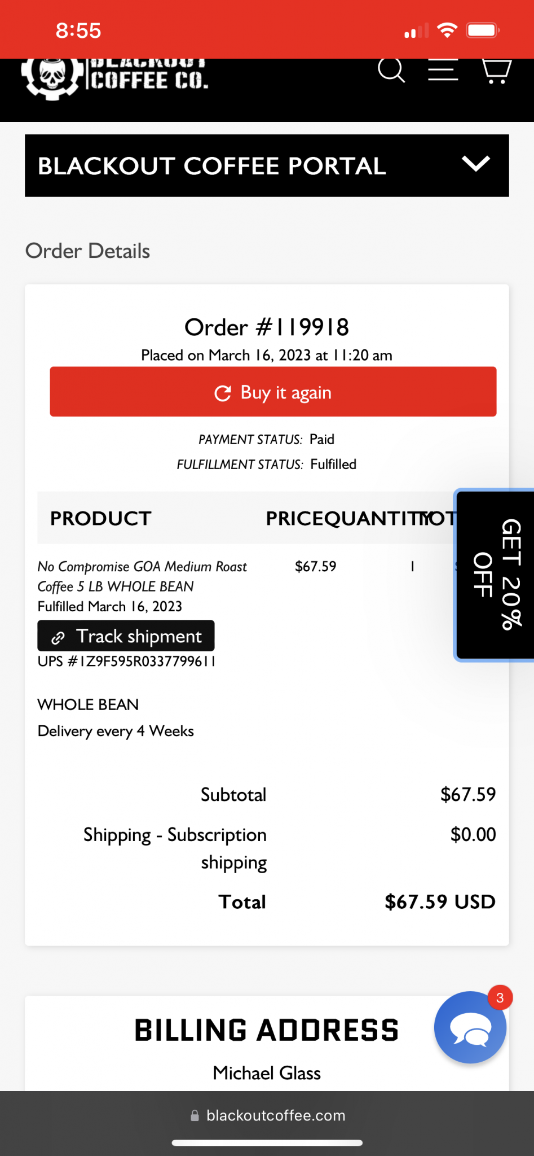Tap the PRODUCT column header

[101, 518]
